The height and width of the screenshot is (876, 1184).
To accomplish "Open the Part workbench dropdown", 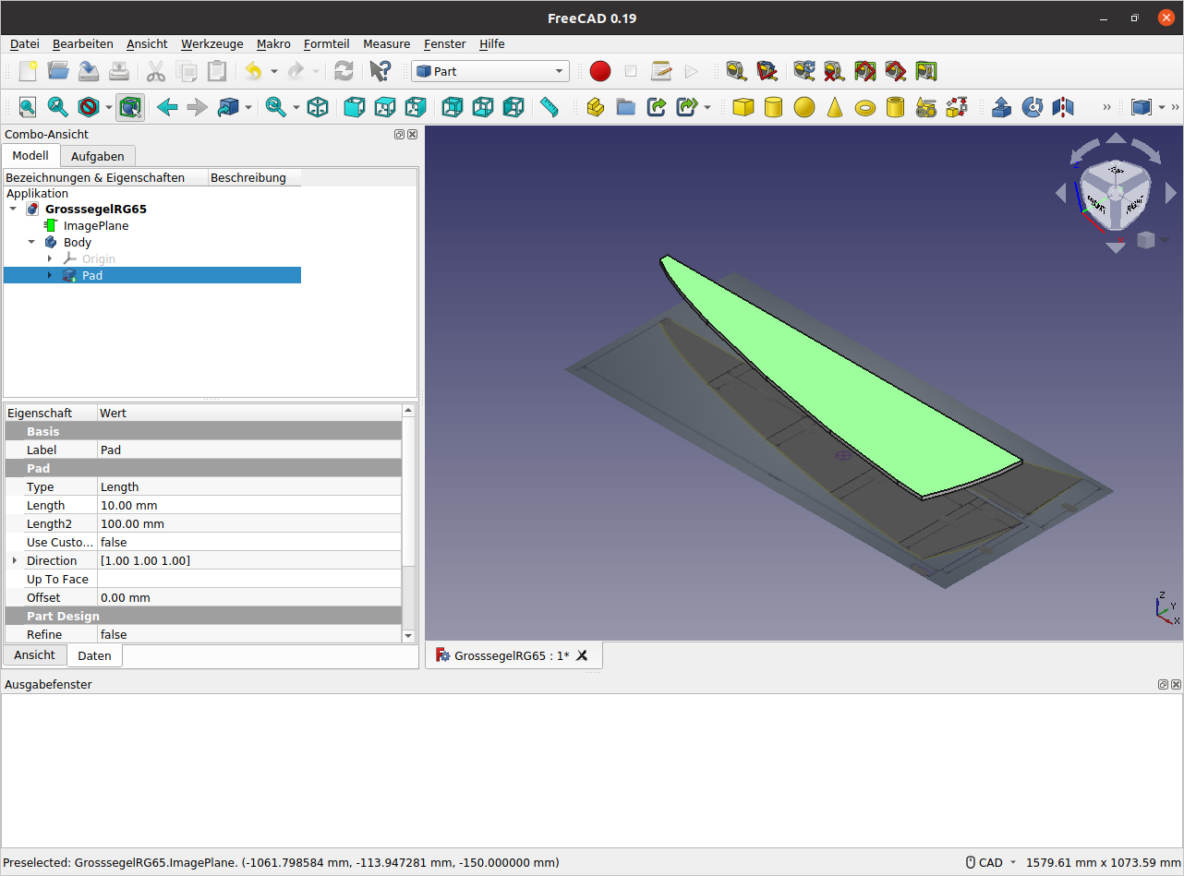I will tap(489, 71).
